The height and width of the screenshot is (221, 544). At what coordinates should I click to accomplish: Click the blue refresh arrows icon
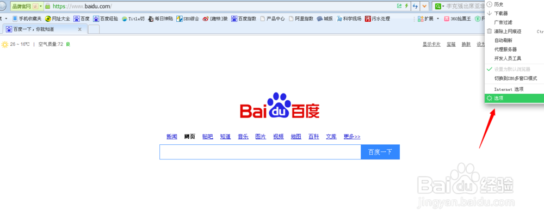415,6
